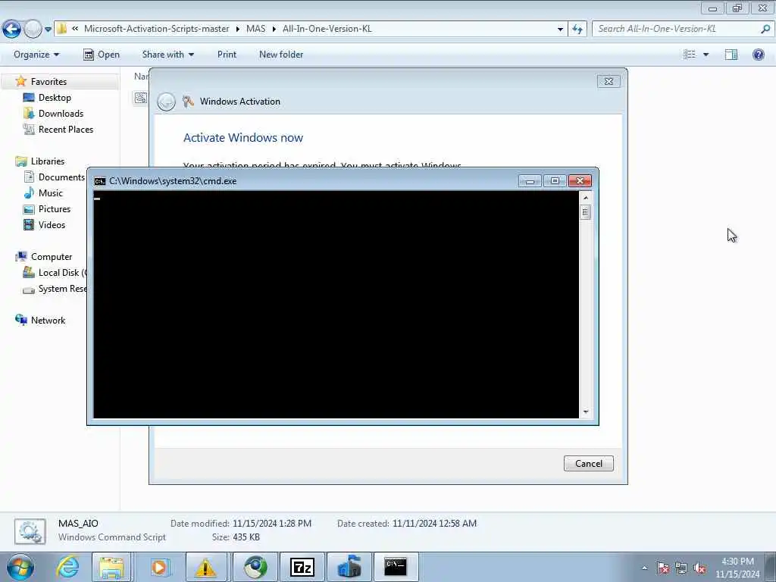
Task: Open the recent pages dropdown arrow
Action: coord(48,30)
